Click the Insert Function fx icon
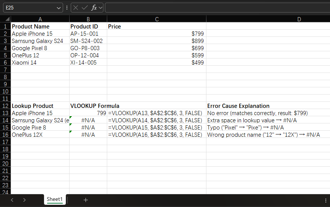 94,8
